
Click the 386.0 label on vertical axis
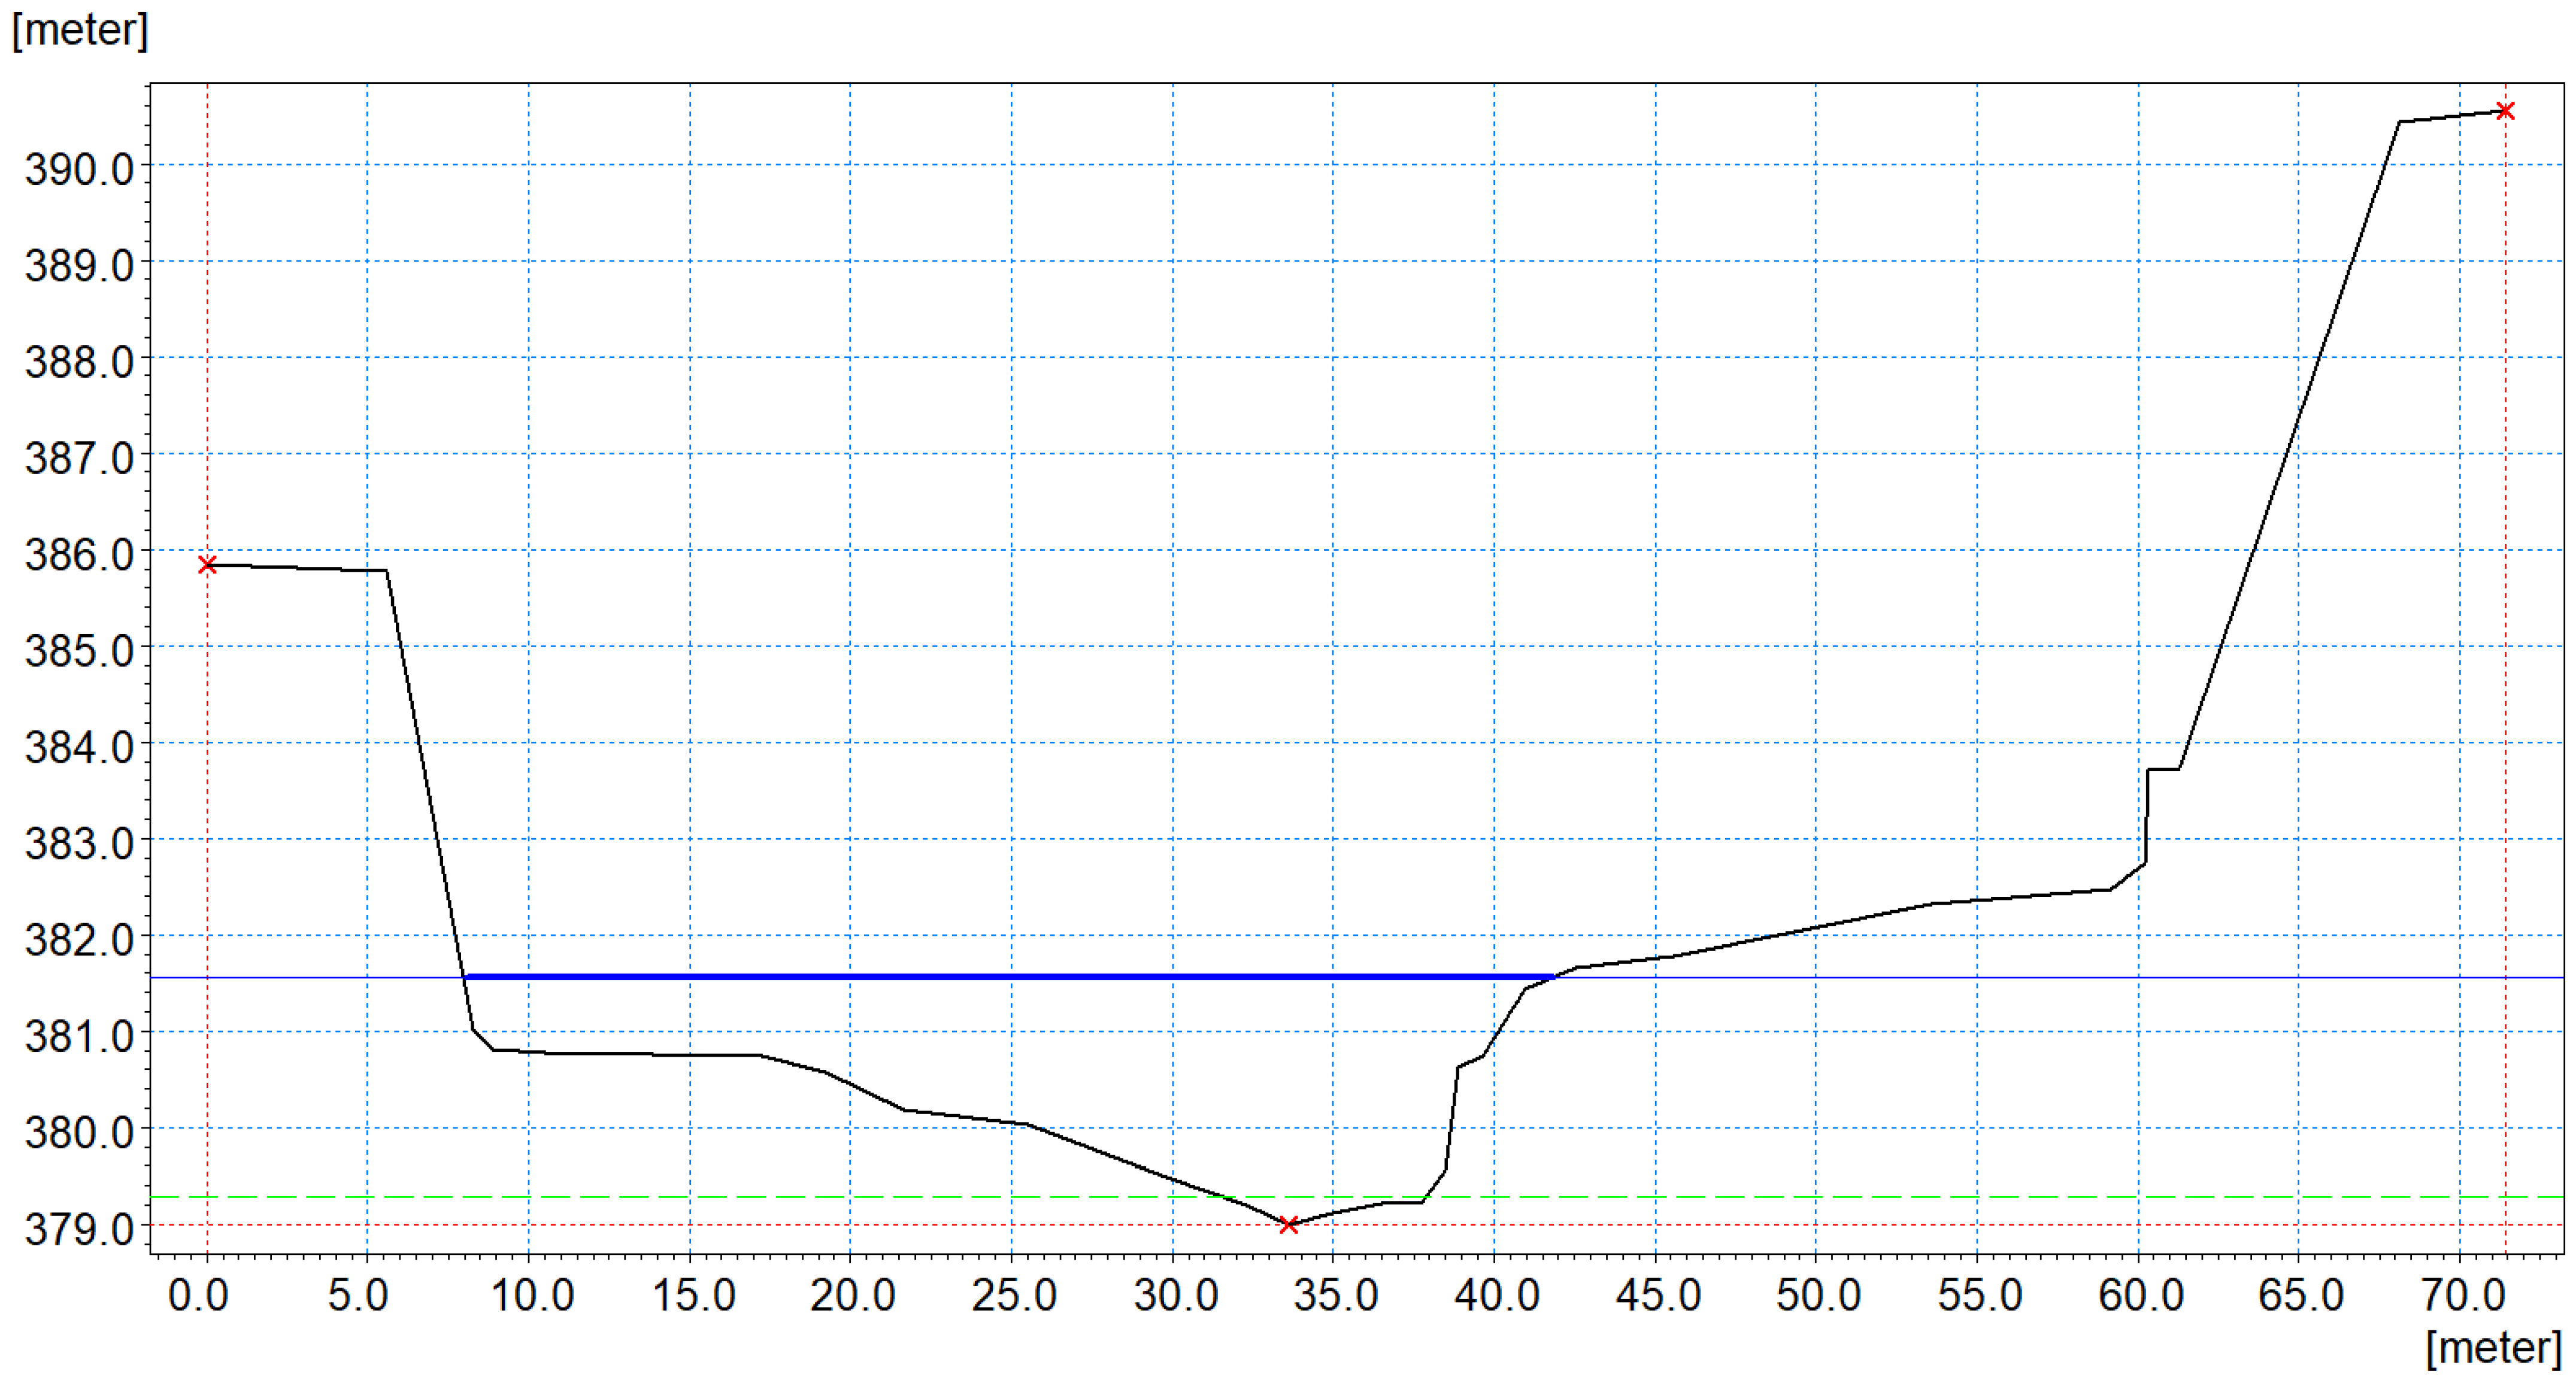point(79,555)
